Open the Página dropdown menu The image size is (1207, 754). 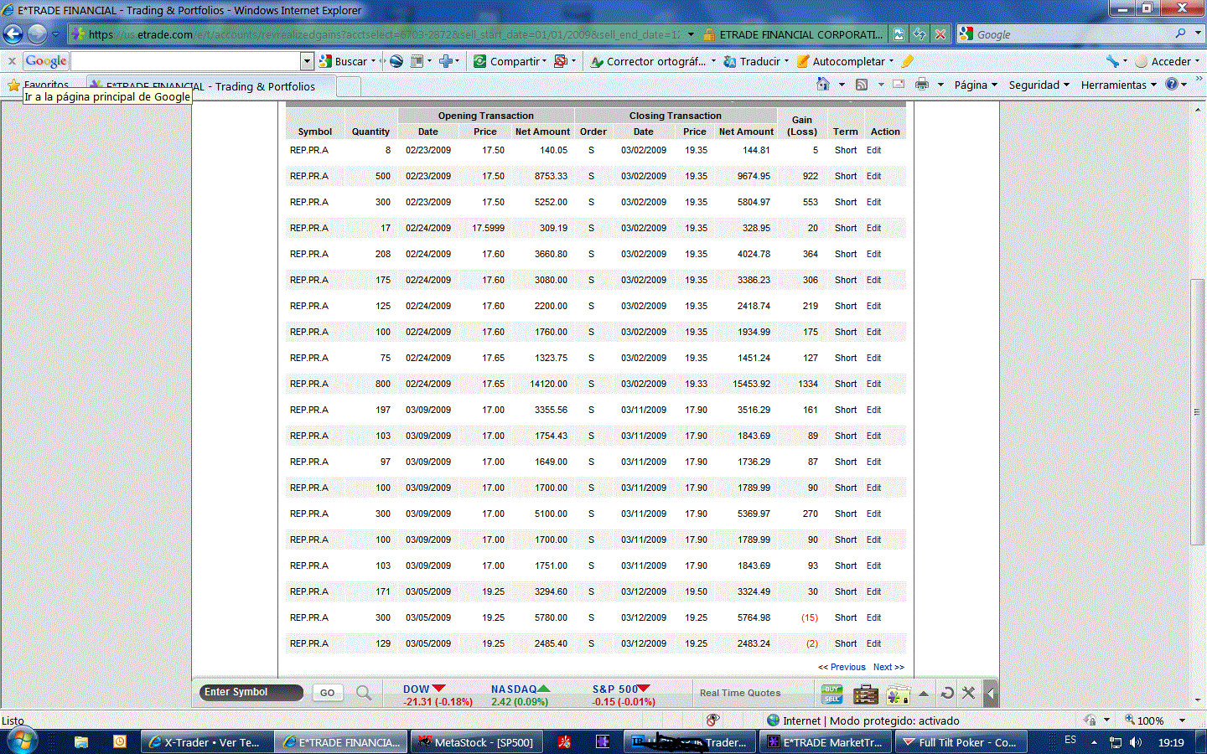[x=975, y=85]
